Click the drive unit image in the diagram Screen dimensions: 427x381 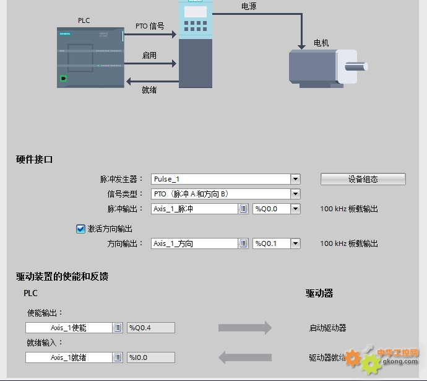[196, 43]
